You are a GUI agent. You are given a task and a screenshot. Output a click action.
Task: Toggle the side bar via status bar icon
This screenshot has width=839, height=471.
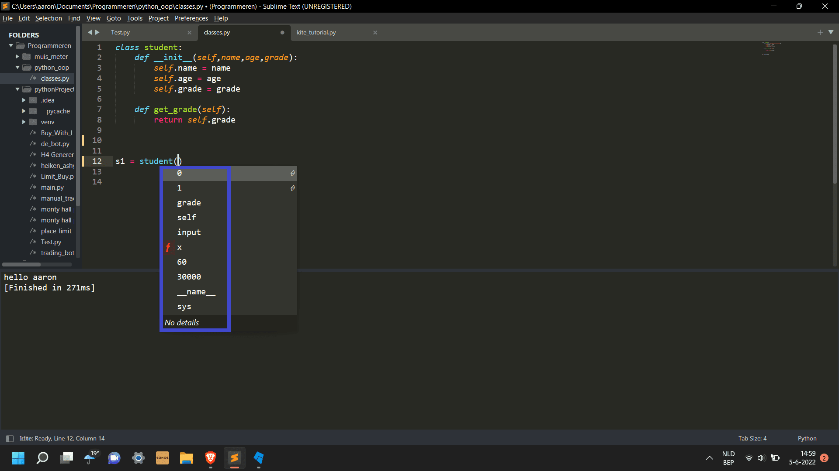coord(10,438)
